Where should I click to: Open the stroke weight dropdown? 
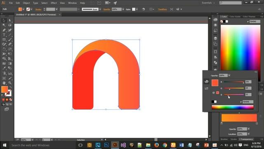[x=57, y=10]
